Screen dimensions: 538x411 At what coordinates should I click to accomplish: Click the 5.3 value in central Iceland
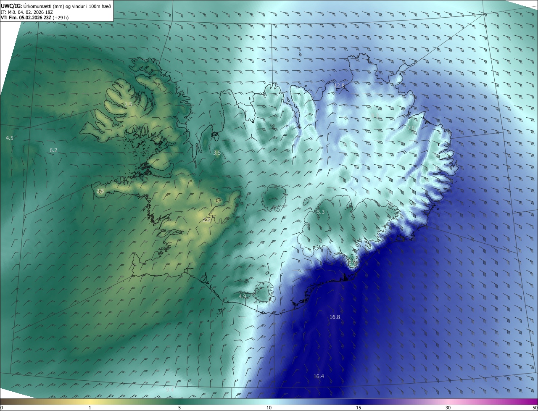321,212
